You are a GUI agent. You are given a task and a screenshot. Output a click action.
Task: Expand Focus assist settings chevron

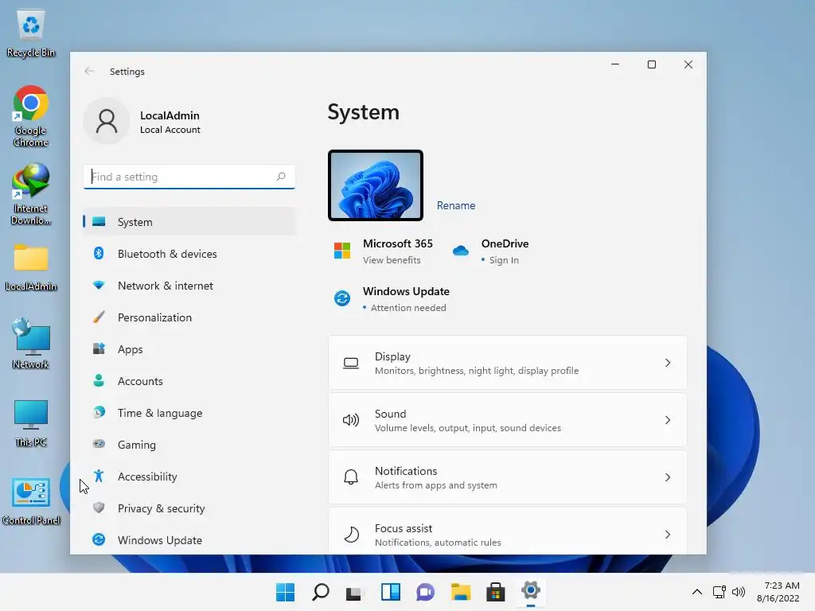pos(668,535)
